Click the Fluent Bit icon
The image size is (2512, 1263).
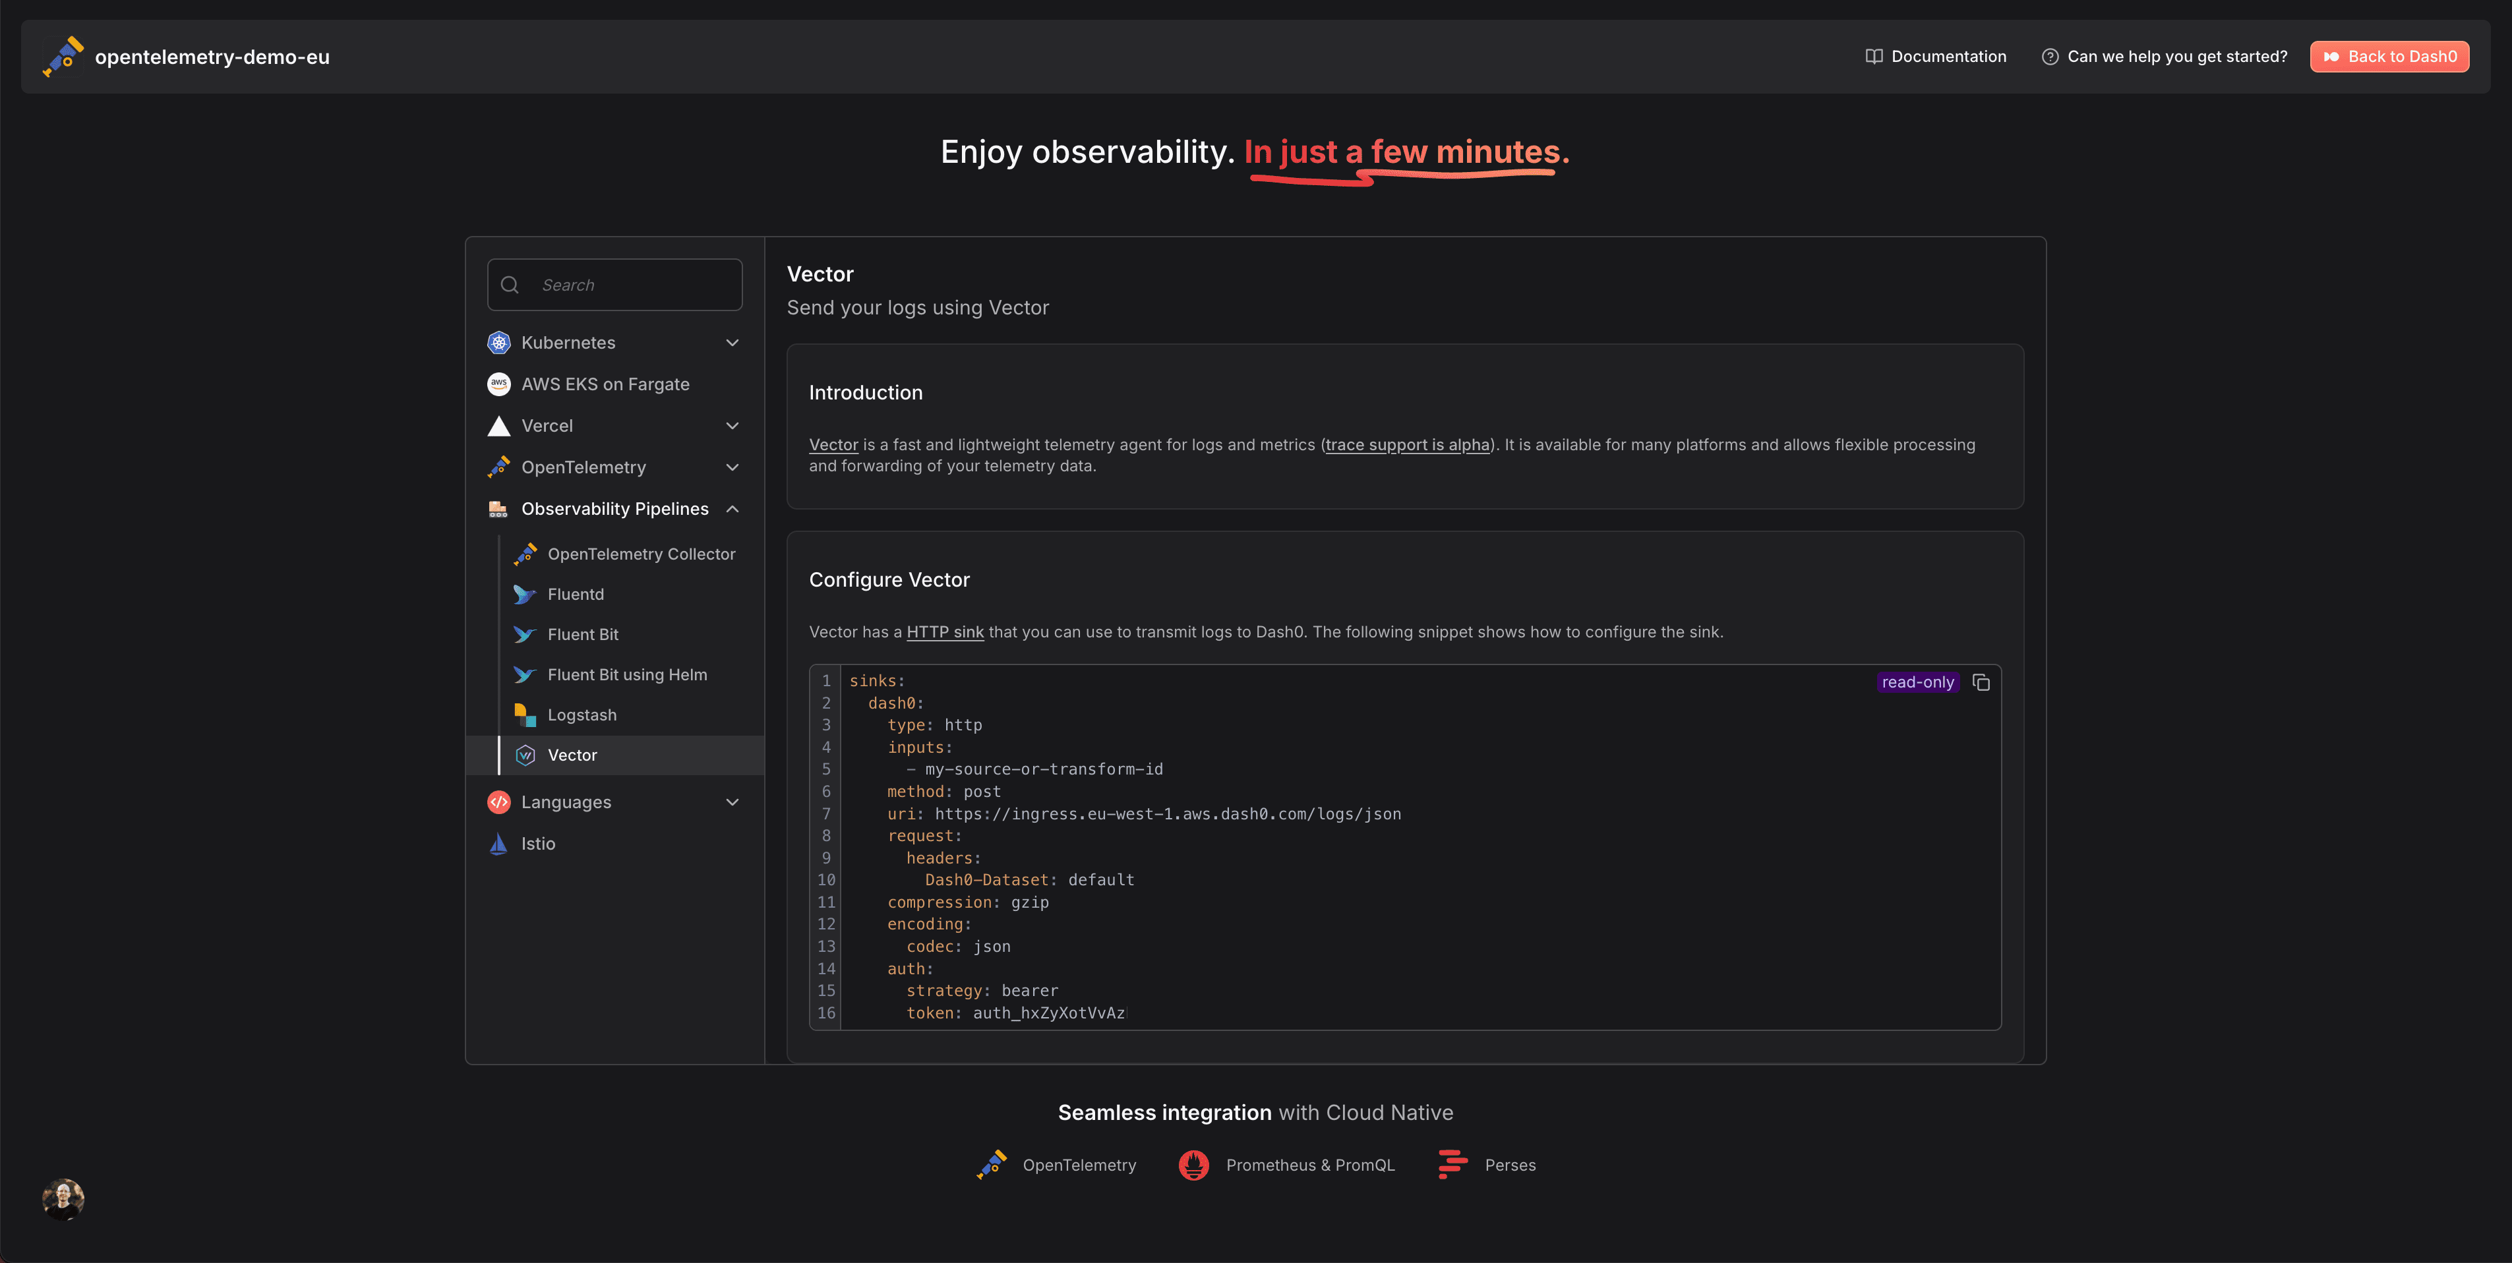tap(525, 635)
